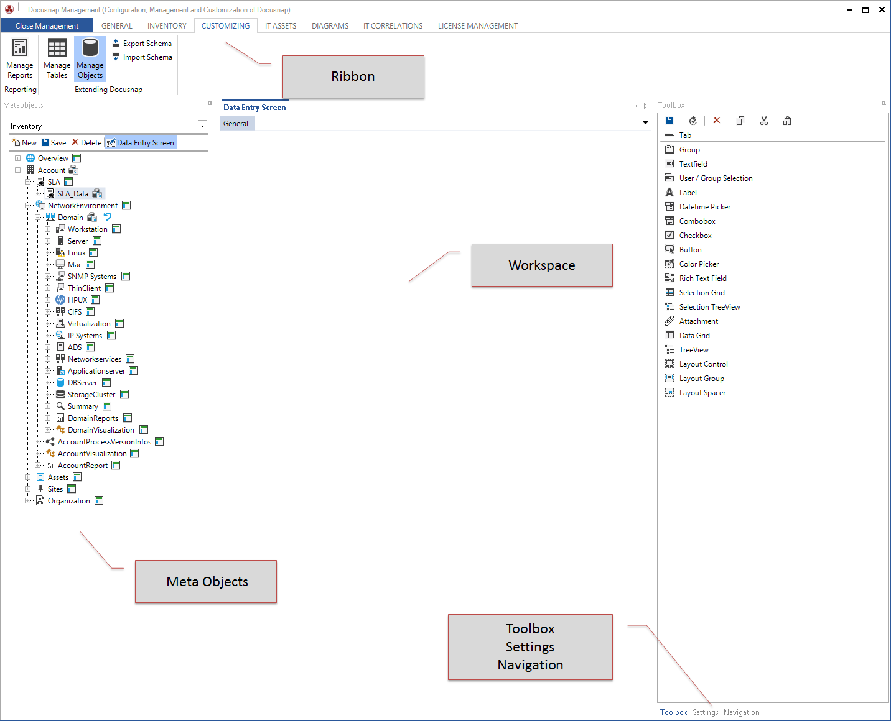Viewport: 891px width, 721px height.
Task: Collapse the NetworkEnvironment tree node
Action: click(28, 205)
